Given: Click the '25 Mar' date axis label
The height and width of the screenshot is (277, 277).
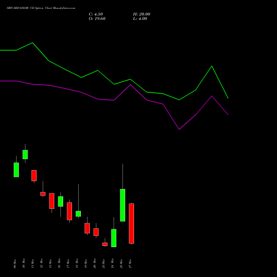Looking at the screenshot, I should pos(121,264).
